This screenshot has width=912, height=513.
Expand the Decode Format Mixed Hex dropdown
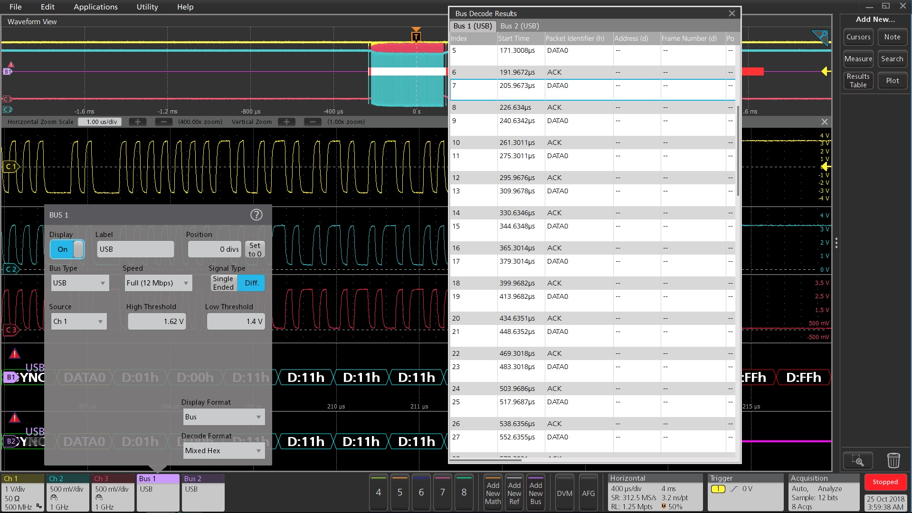223,451
